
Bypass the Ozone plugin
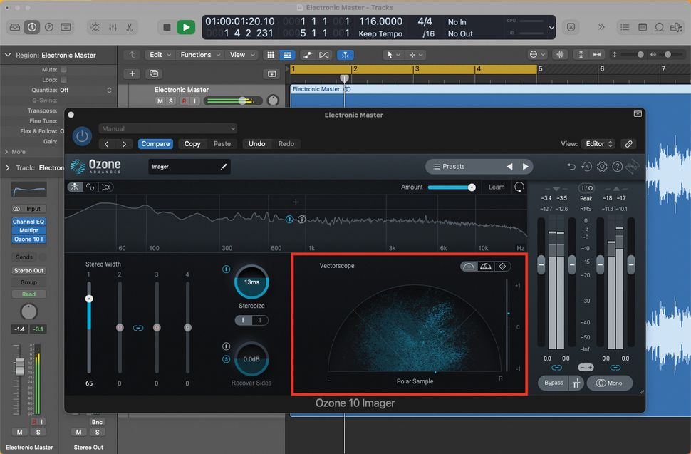[x=554, y=383]
